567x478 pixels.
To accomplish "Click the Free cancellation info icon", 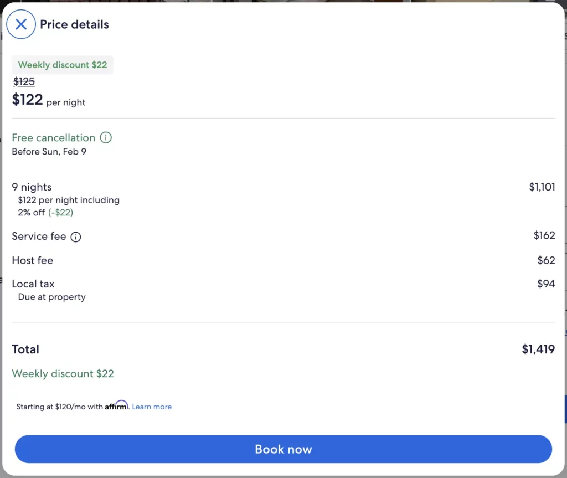I will (x=106, y=137).
